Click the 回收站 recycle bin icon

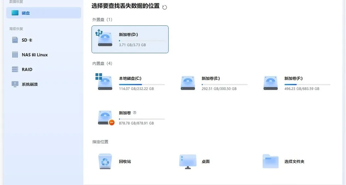(x=105, y=161)
